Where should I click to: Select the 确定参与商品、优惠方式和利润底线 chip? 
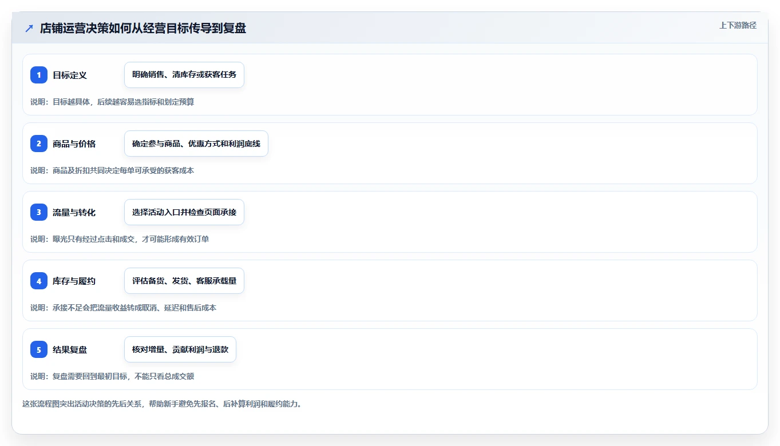pyautogui.click(x=196, y=144)
